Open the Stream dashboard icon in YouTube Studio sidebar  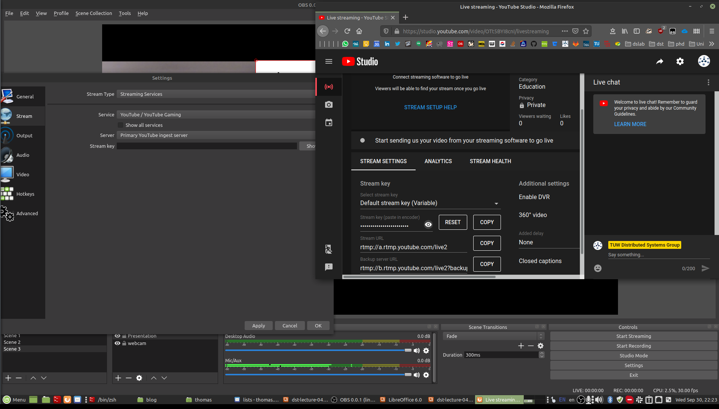point(328,87)
